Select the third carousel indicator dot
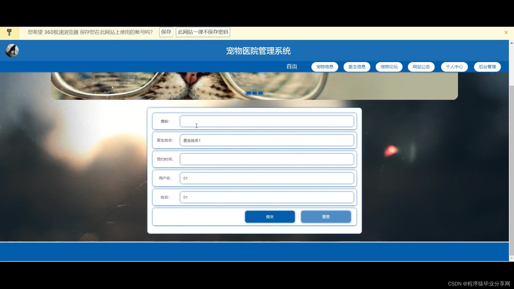This screenshot has width=514, height=289. pos(260,93)
